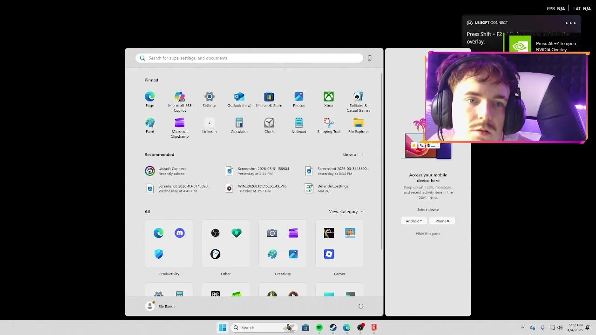Open Clipchamp in Creativity category
The width and height of the screenshot is (596, 335).
pyautogui.click(x=293, y=233)
